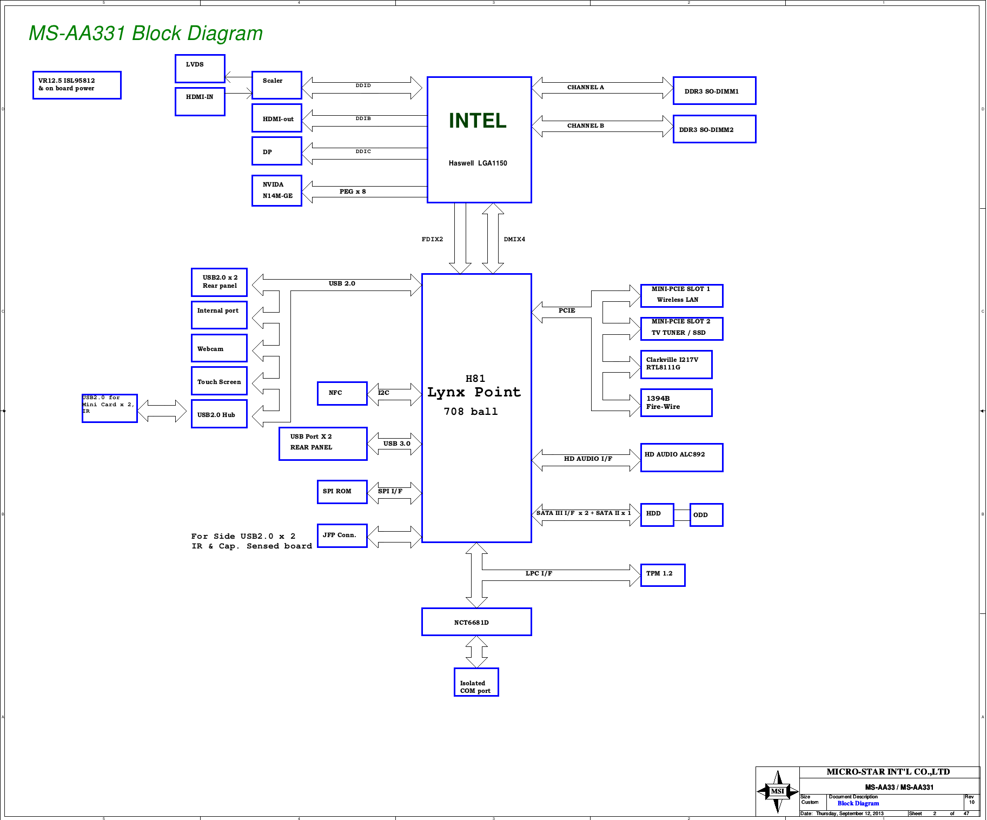Click the 'PCIE' bus label
Viewport: 987px width, 820px height.
coord(567,310)
